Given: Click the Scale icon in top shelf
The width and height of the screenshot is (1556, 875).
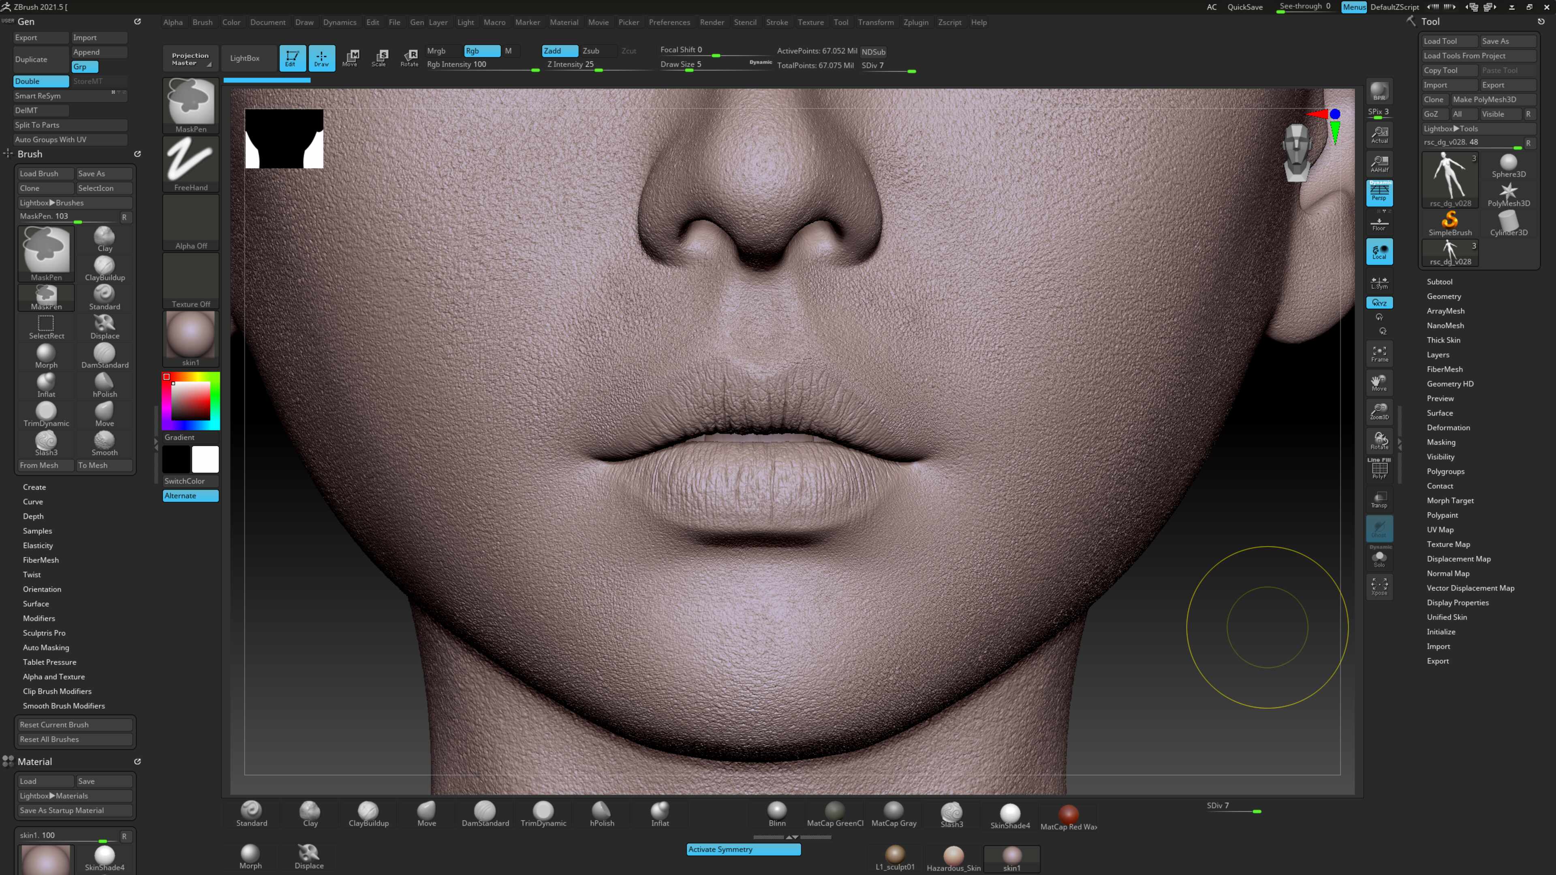Looking at the screenshot, I should pyautogui.click(x=380, y=58).
